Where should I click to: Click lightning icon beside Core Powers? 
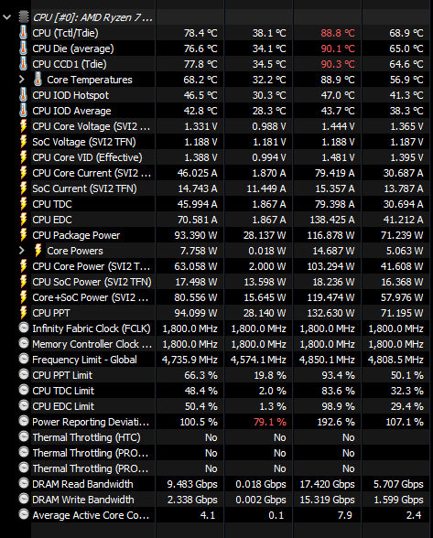coord(38,251)
